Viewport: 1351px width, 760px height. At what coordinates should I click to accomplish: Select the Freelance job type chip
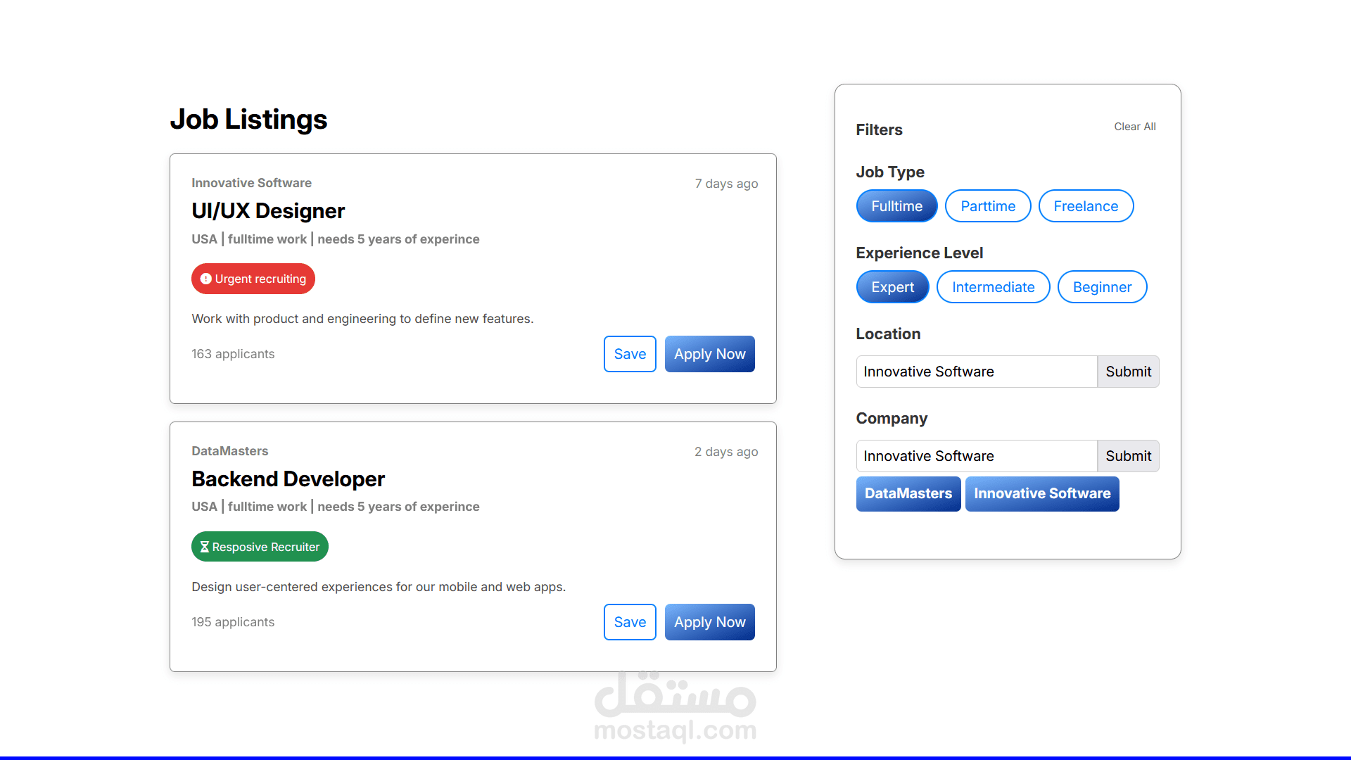[1085, 206]
